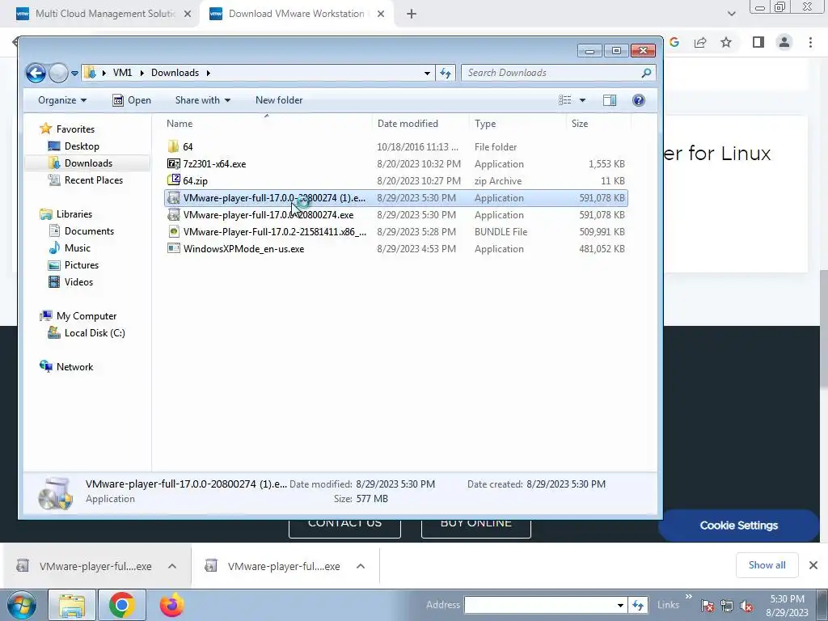Close the Multi Cloud Management tab
Viewport: 828px width, 621px height.
coord(187,15)
